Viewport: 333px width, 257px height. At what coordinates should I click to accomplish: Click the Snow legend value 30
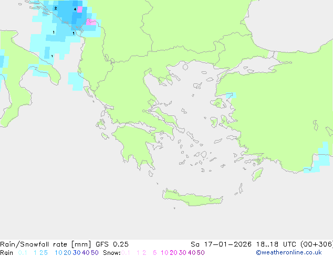[182, 253]
